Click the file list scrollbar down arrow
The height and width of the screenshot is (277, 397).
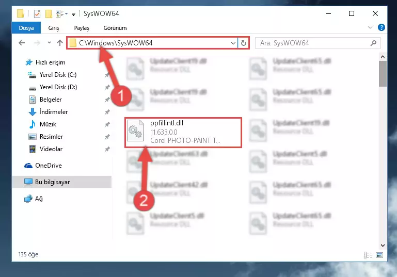383,245
